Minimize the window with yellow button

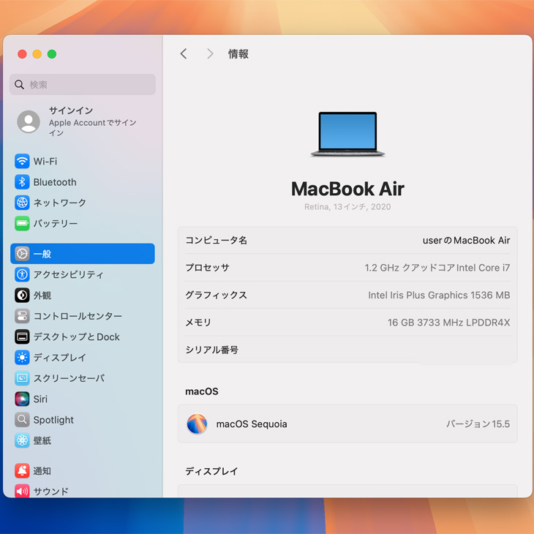pos(37,54)
